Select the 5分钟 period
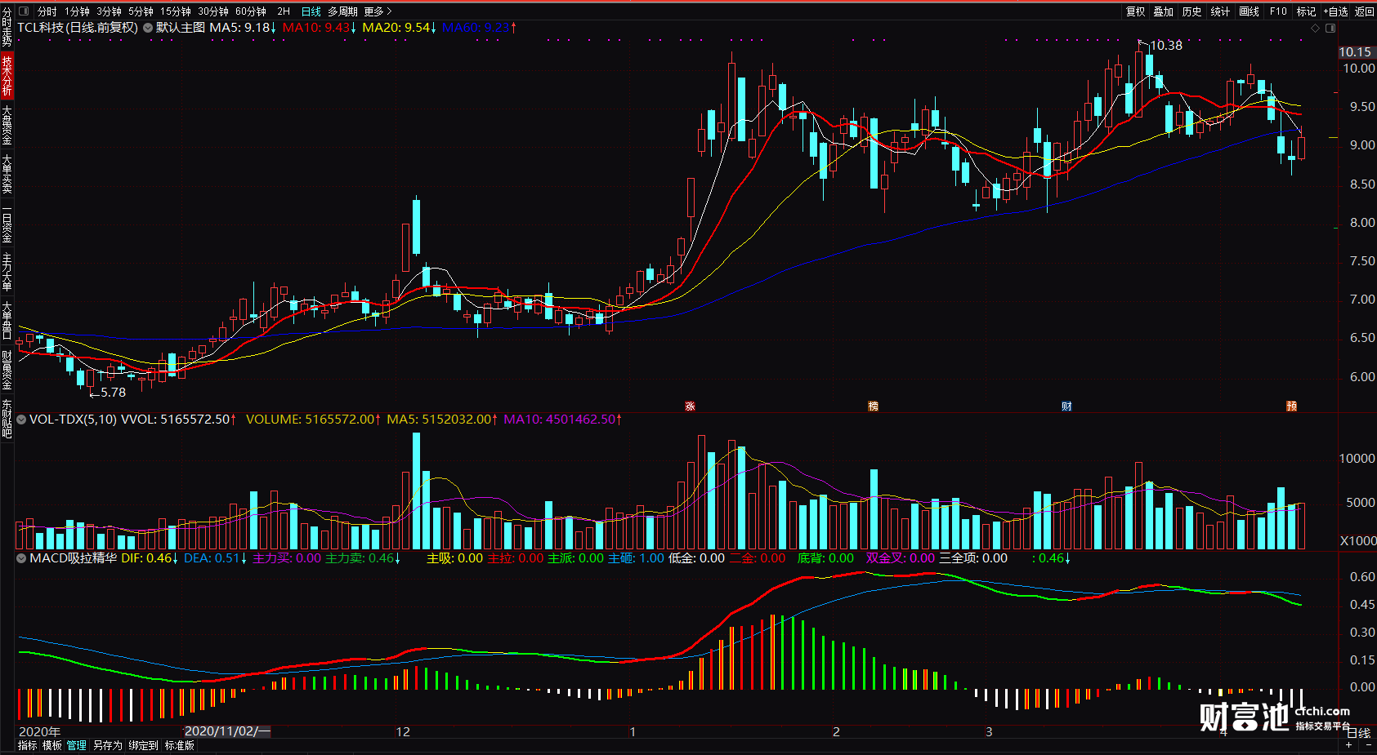Viewport: 1377px width, 755px height. [x=141, y=11]
